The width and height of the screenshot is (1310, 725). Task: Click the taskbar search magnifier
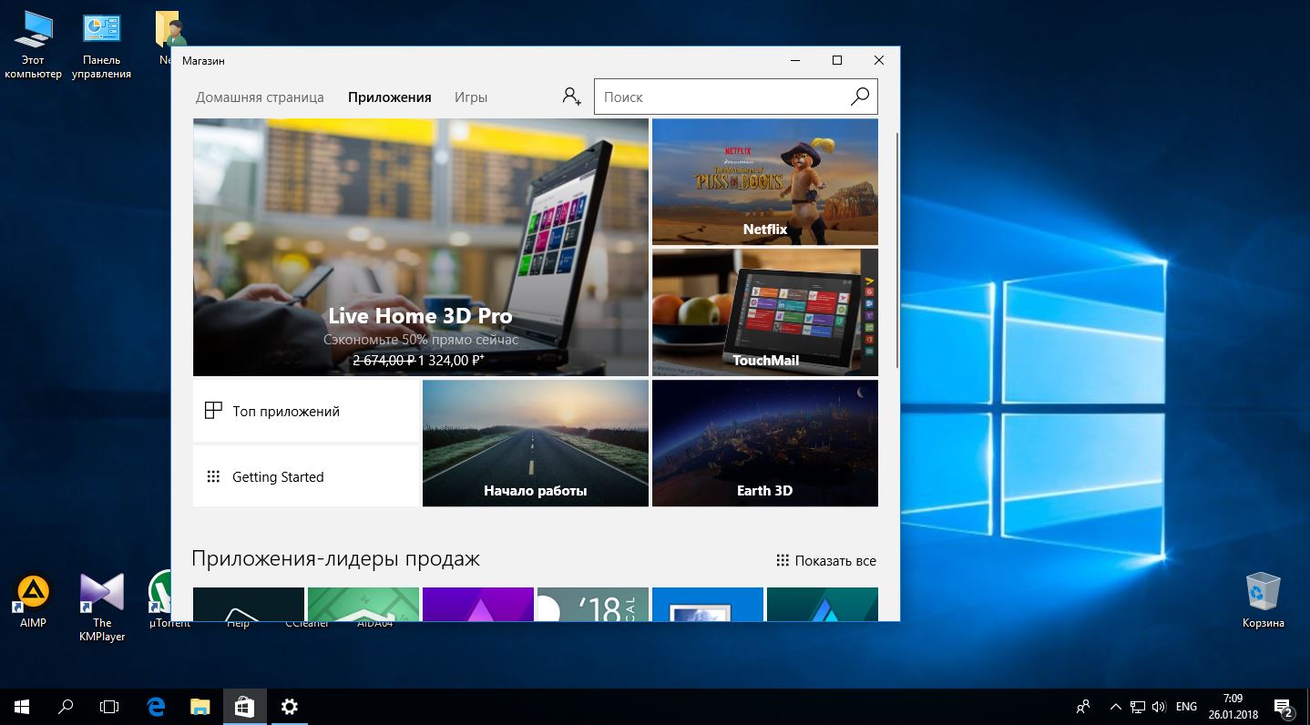pyautogui.click(x=66, y=706)
